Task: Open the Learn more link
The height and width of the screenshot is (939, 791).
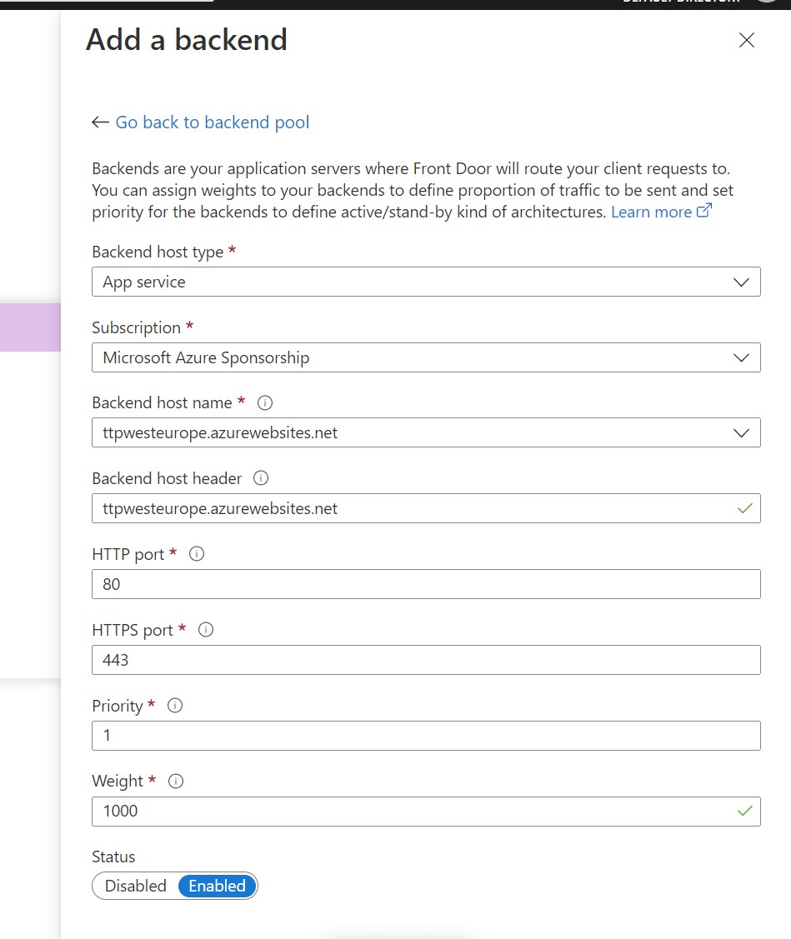Action: coord(651,212)
